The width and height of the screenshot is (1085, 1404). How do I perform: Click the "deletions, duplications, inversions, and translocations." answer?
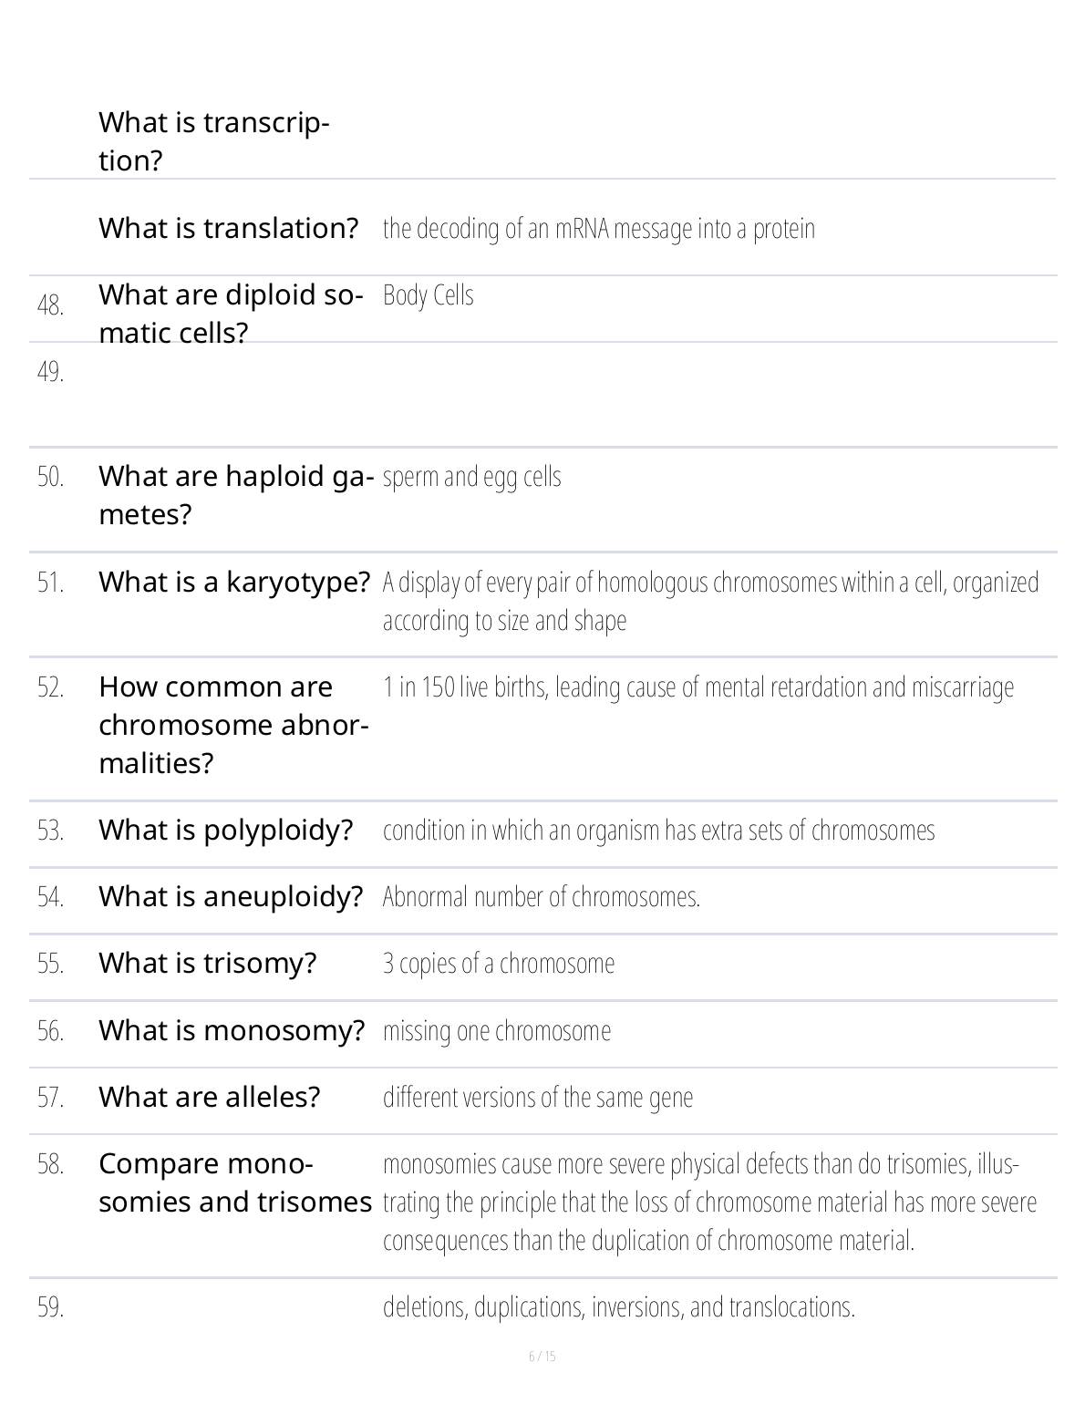(618, 1307)
